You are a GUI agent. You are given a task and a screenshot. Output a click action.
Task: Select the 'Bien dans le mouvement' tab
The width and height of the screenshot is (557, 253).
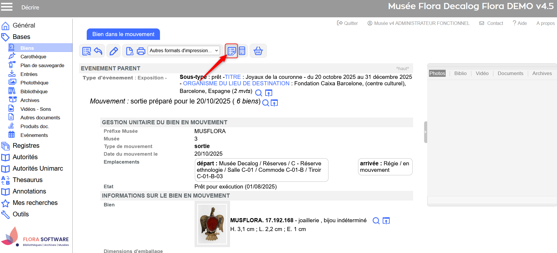pyautogui.click(x=123, y=34)
